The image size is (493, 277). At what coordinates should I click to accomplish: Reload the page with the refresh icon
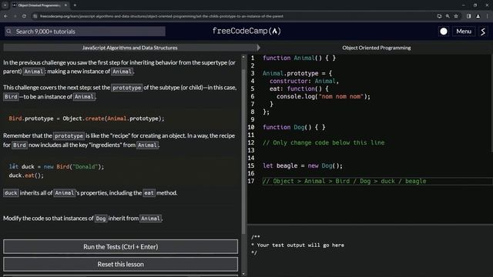(x=24, y=16)
